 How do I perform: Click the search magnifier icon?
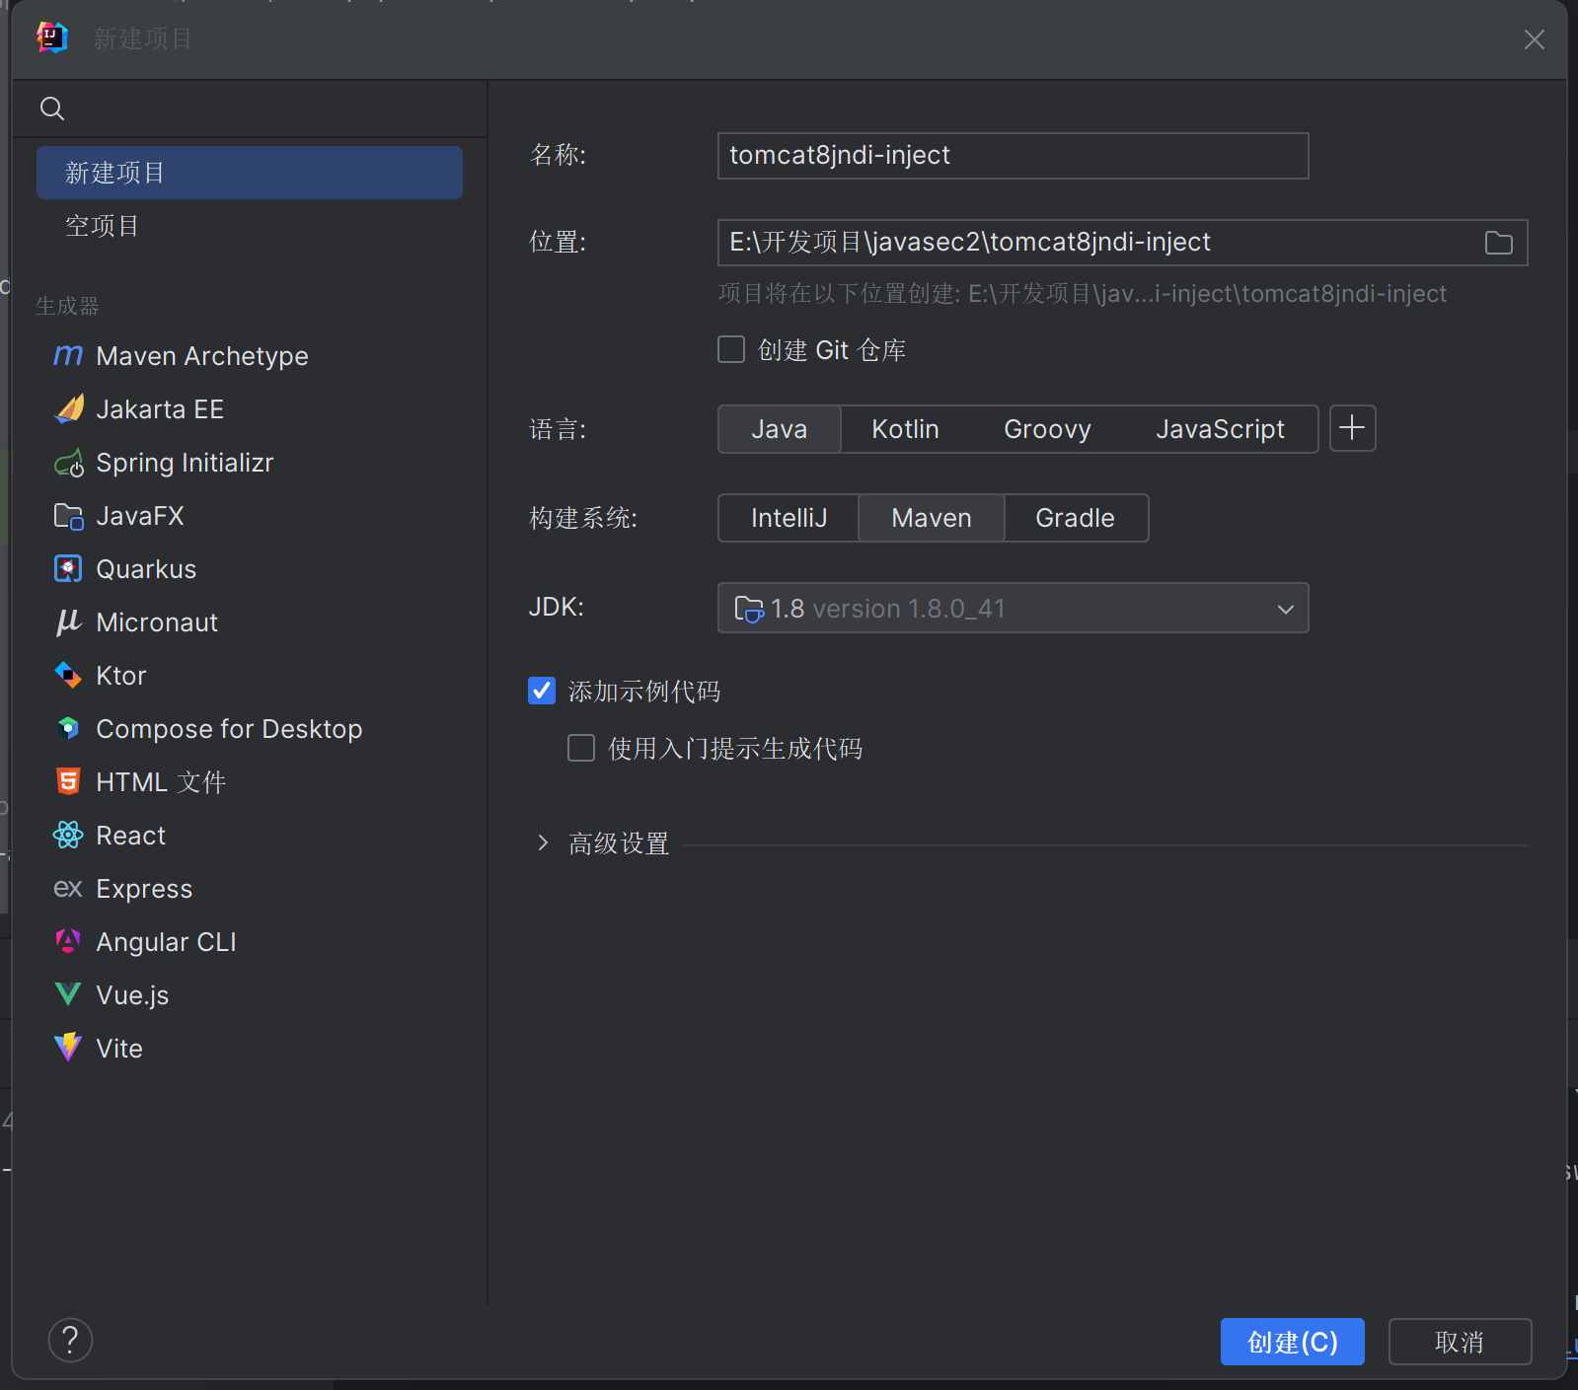coord(52,109)
